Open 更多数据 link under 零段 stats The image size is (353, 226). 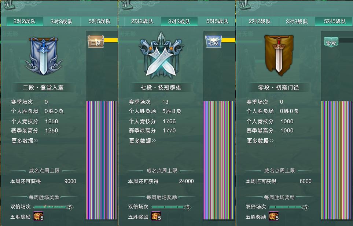click(260, 141)
